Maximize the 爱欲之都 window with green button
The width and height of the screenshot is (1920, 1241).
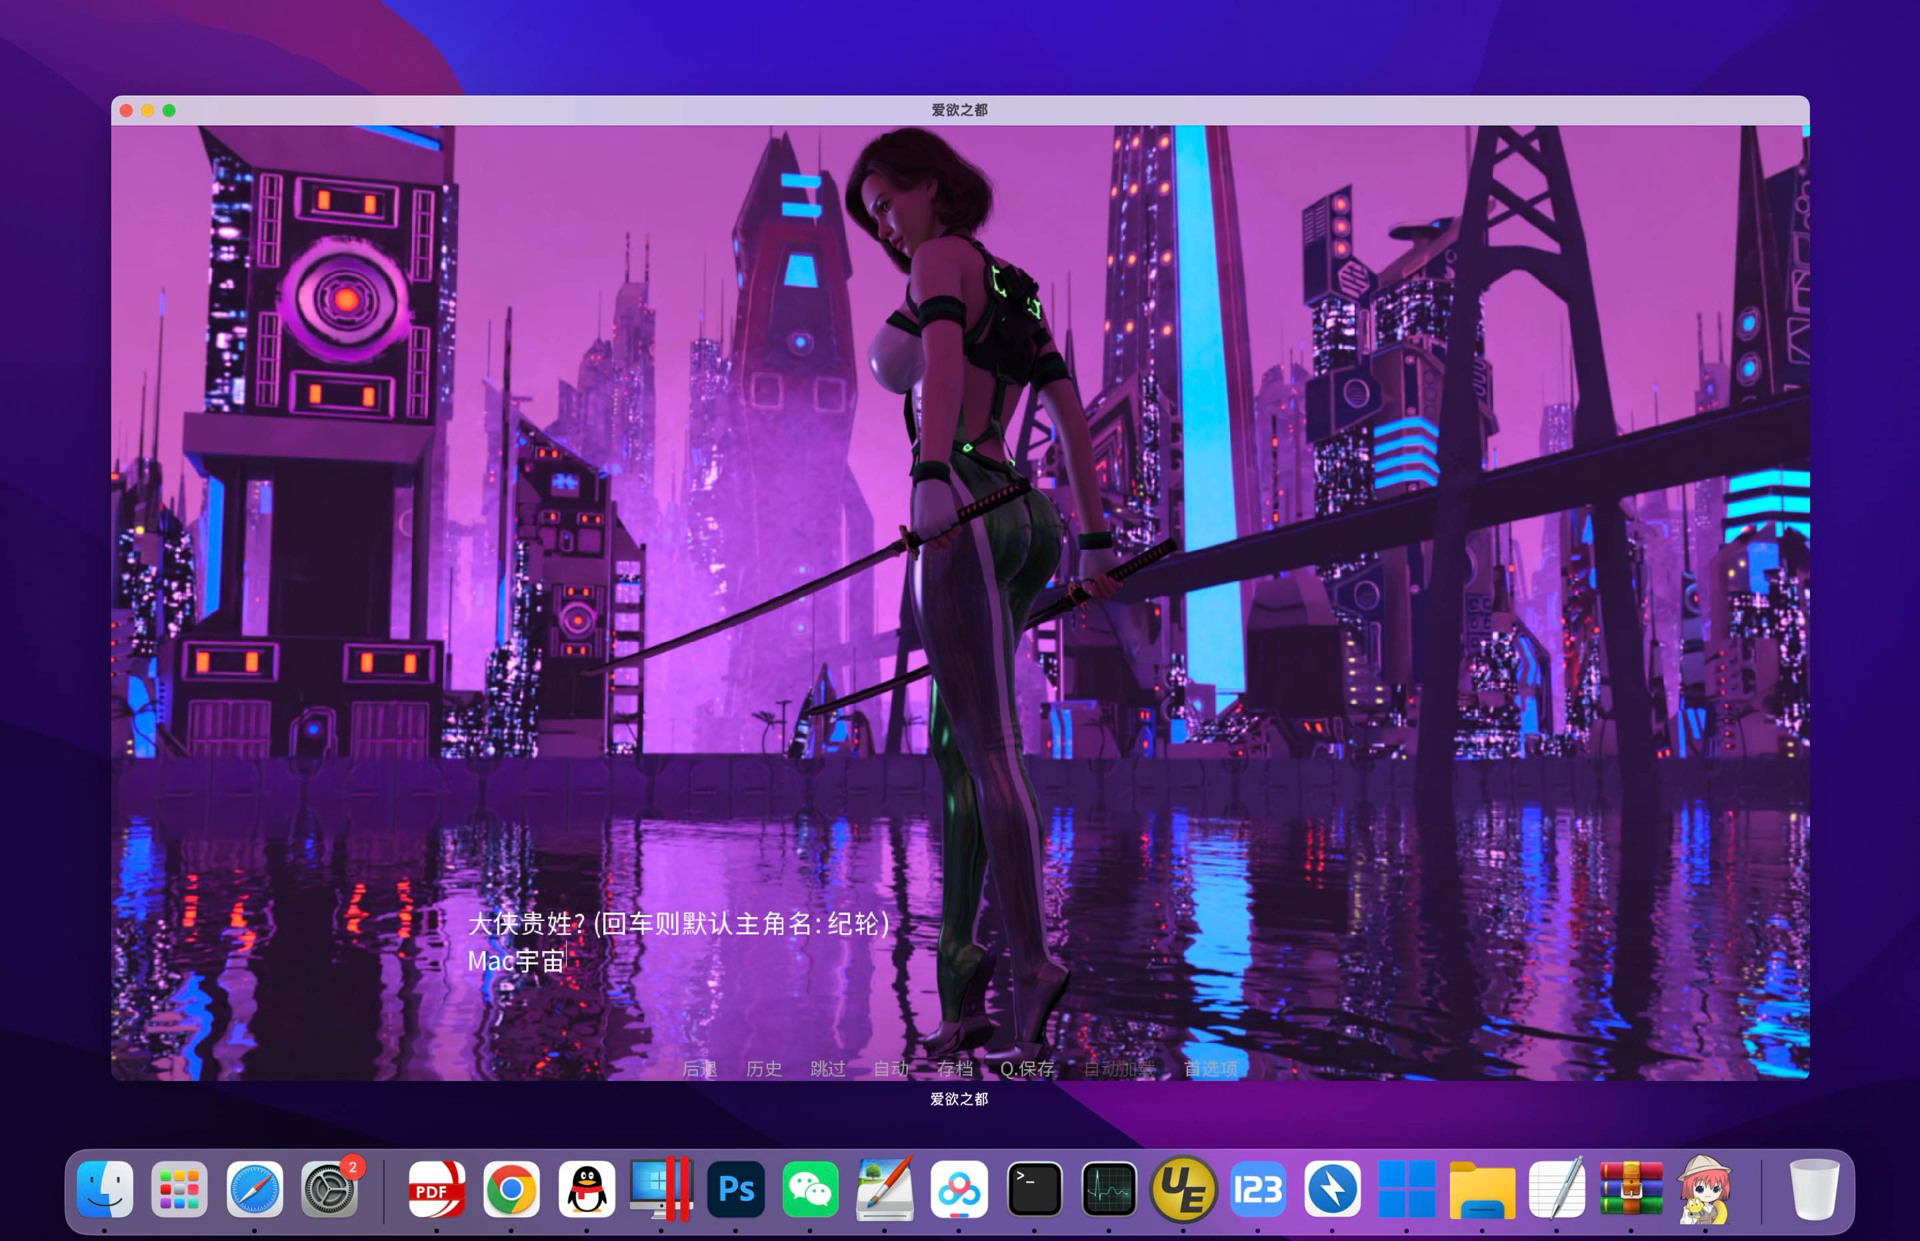(169, 111)
